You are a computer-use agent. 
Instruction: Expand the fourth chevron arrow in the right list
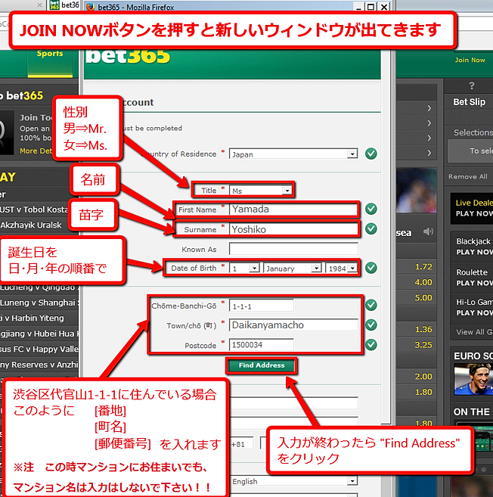coord(429,153)
